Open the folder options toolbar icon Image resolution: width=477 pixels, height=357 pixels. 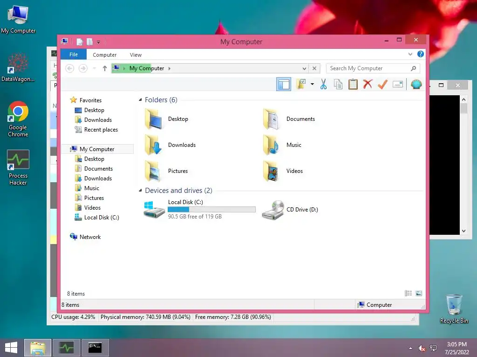click(x=301, y=84)
